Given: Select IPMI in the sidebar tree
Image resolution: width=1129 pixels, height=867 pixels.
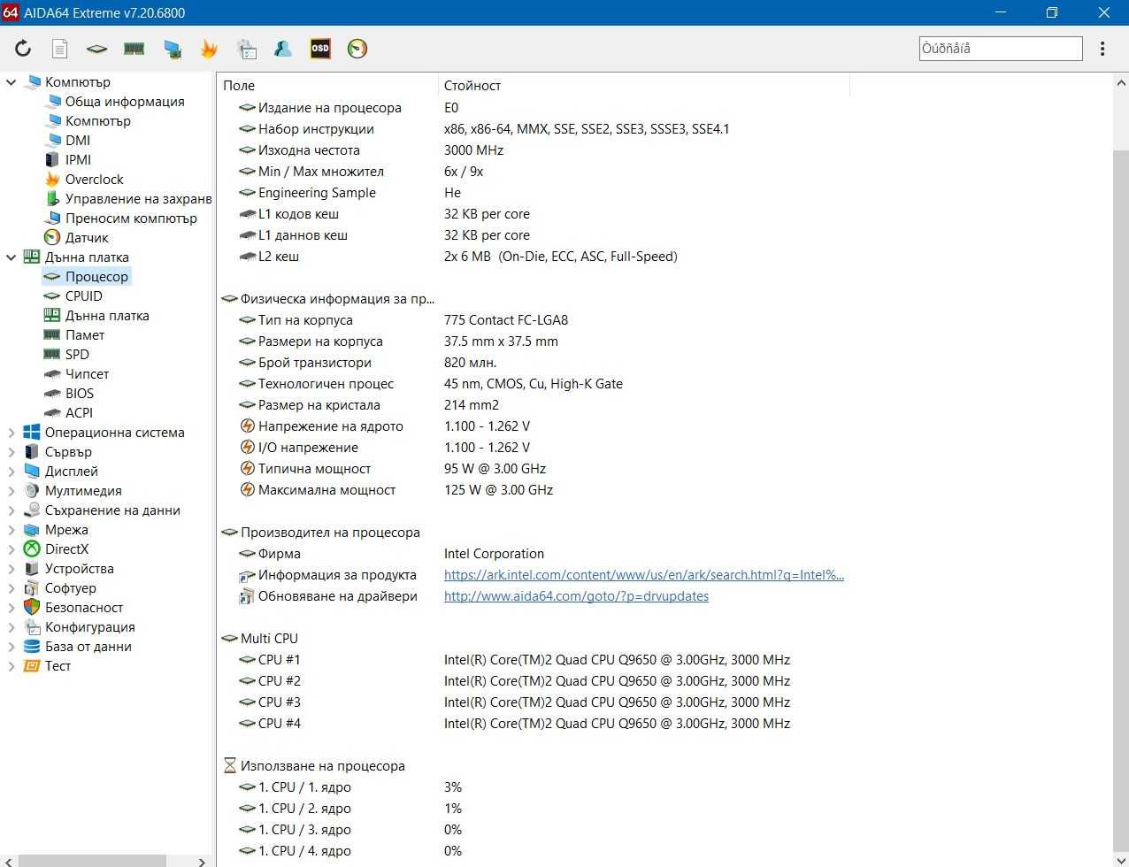Looking at the screenshot, I should [x=78, y=160].
